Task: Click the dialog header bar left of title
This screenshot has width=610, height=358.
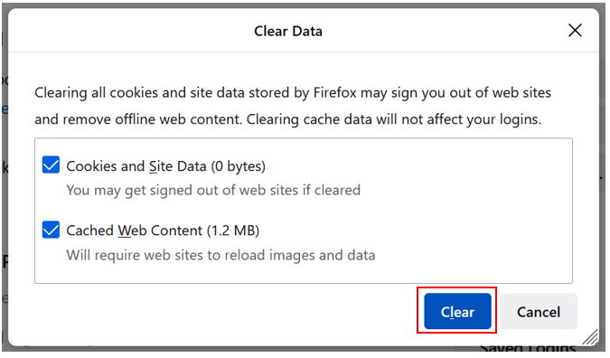Action: click(x=128, y=31)
